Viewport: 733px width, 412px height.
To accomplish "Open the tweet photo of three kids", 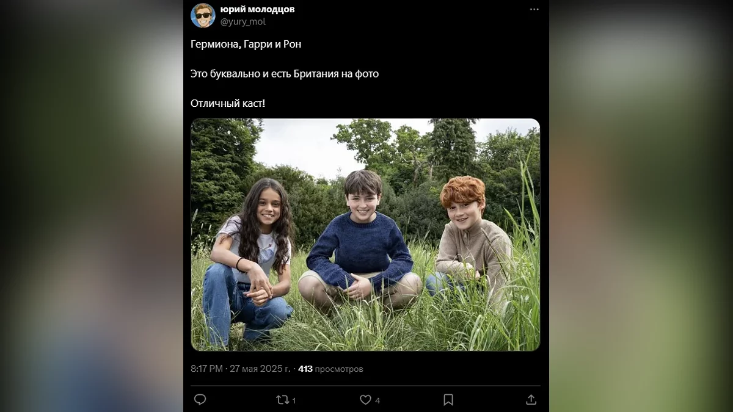I will point(365,234).
